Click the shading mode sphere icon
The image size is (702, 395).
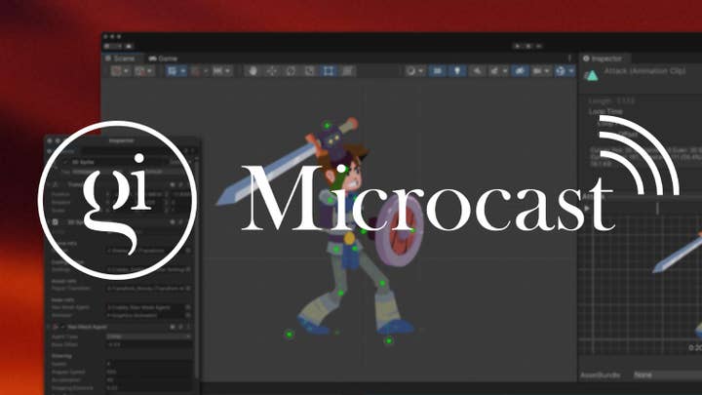pos(410,71)
